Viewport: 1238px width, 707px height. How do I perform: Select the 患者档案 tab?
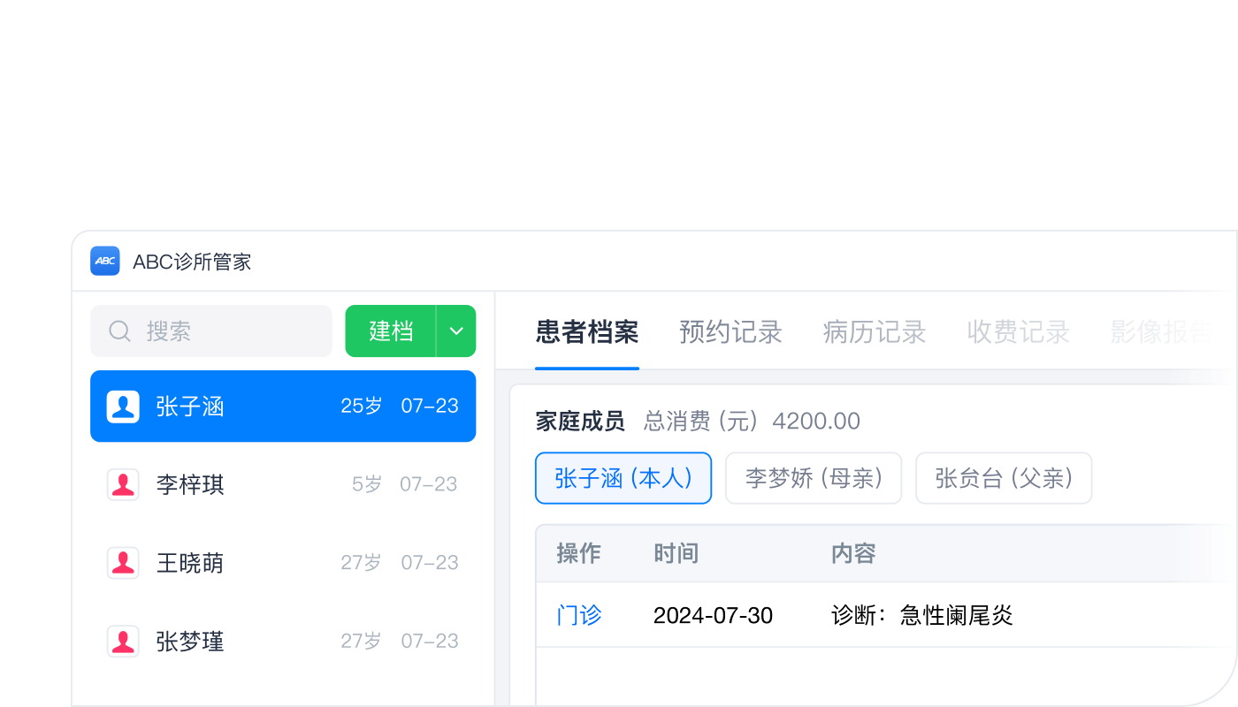pos(585,332)
